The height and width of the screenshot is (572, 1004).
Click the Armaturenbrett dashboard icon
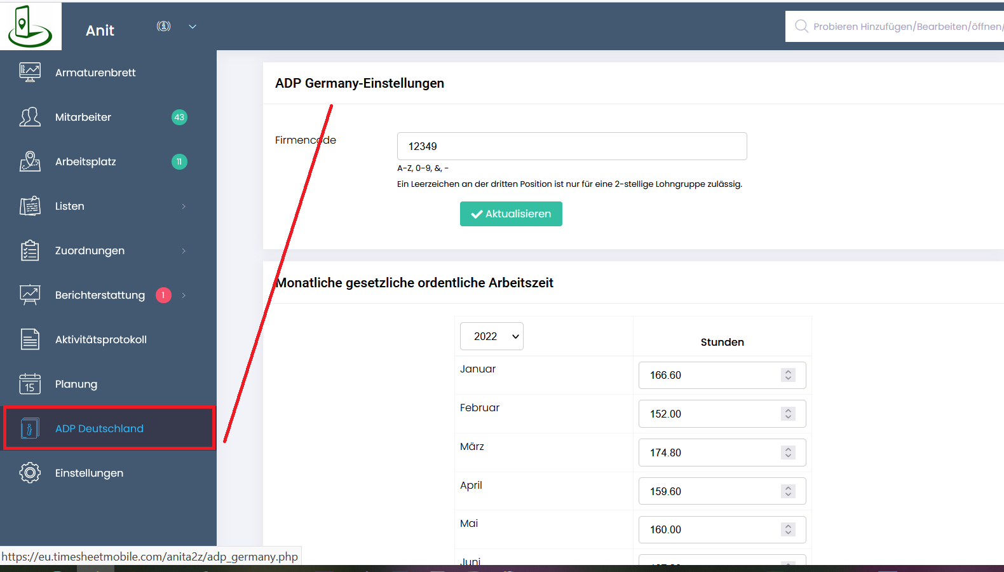30,72
